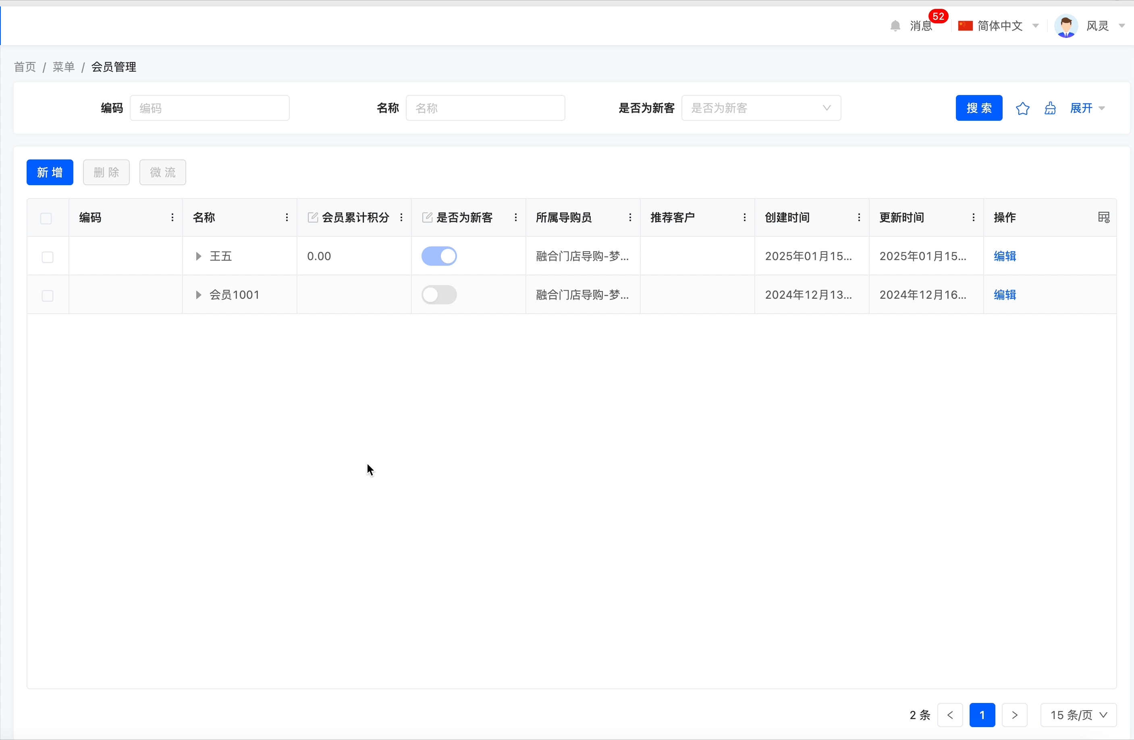Open the 15 条/页 page size selector
The height and width of the screenshot is (740, 1134).
(1078, 715)
